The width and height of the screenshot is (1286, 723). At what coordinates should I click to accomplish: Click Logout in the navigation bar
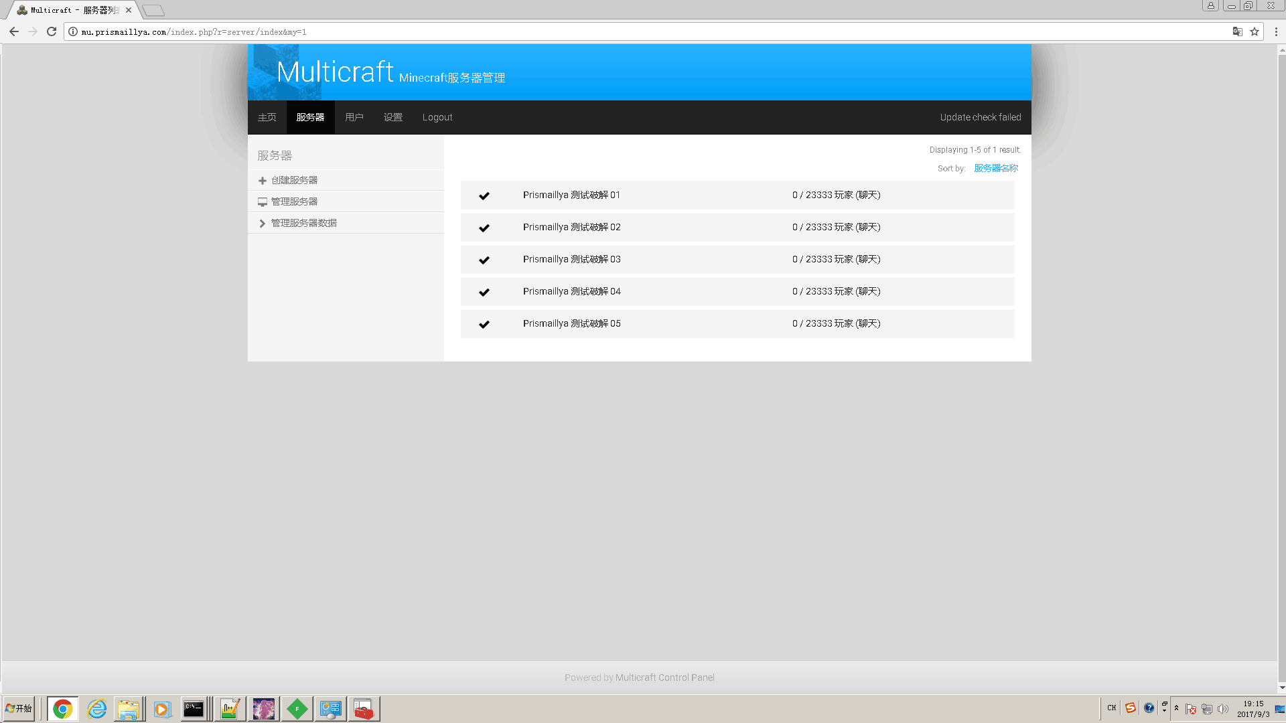(437, 117)
